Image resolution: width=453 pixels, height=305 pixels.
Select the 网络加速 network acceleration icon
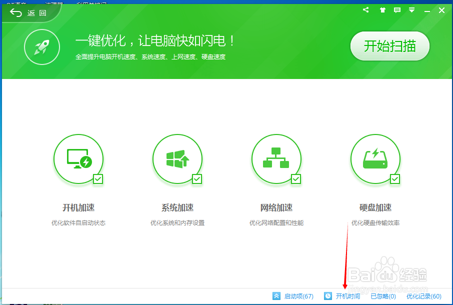[276, 158]
